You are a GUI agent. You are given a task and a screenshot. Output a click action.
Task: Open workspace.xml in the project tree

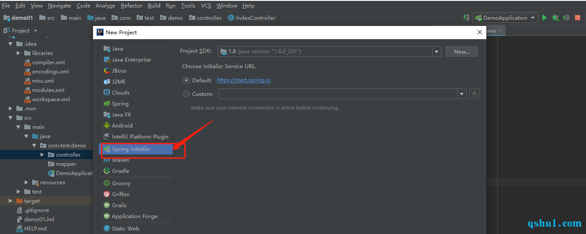[x=51, y=99]
